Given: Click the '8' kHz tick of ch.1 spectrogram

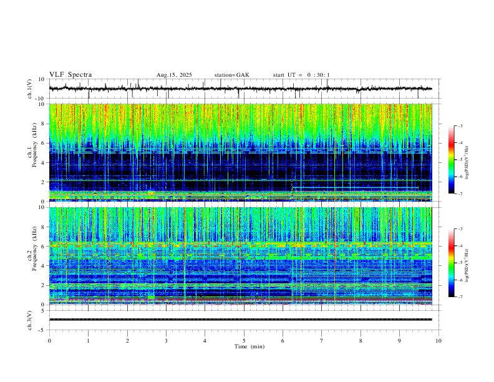Looking at the screenshot, I should (x=44, y=124).
